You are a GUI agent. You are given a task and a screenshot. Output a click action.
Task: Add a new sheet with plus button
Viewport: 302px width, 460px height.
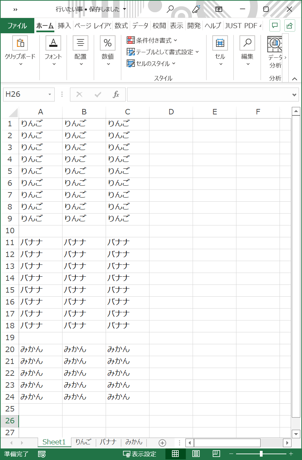pyautogui.click(x=162, y=443)
